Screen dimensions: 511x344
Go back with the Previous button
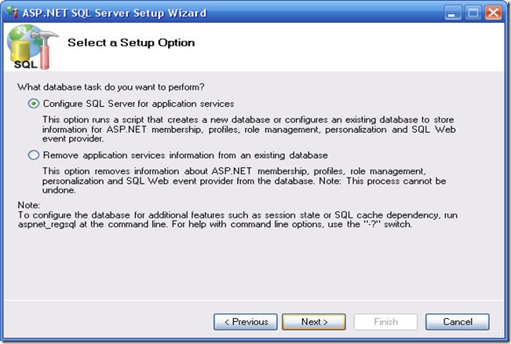[246, 322]
